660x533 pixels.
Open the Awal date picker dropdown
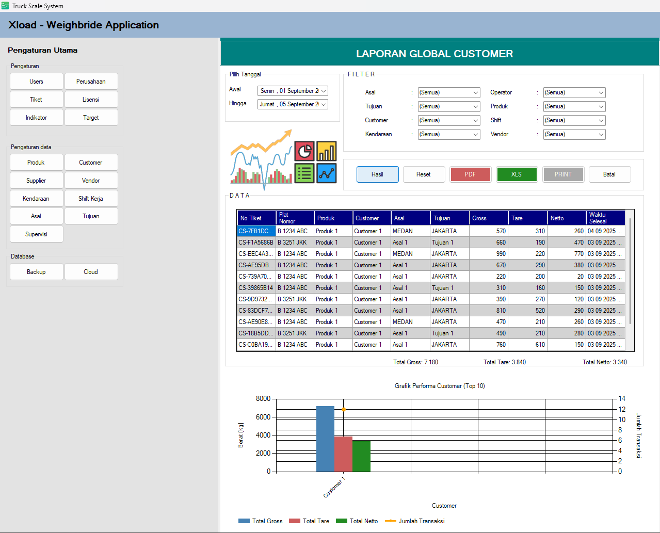coord(324,91)
